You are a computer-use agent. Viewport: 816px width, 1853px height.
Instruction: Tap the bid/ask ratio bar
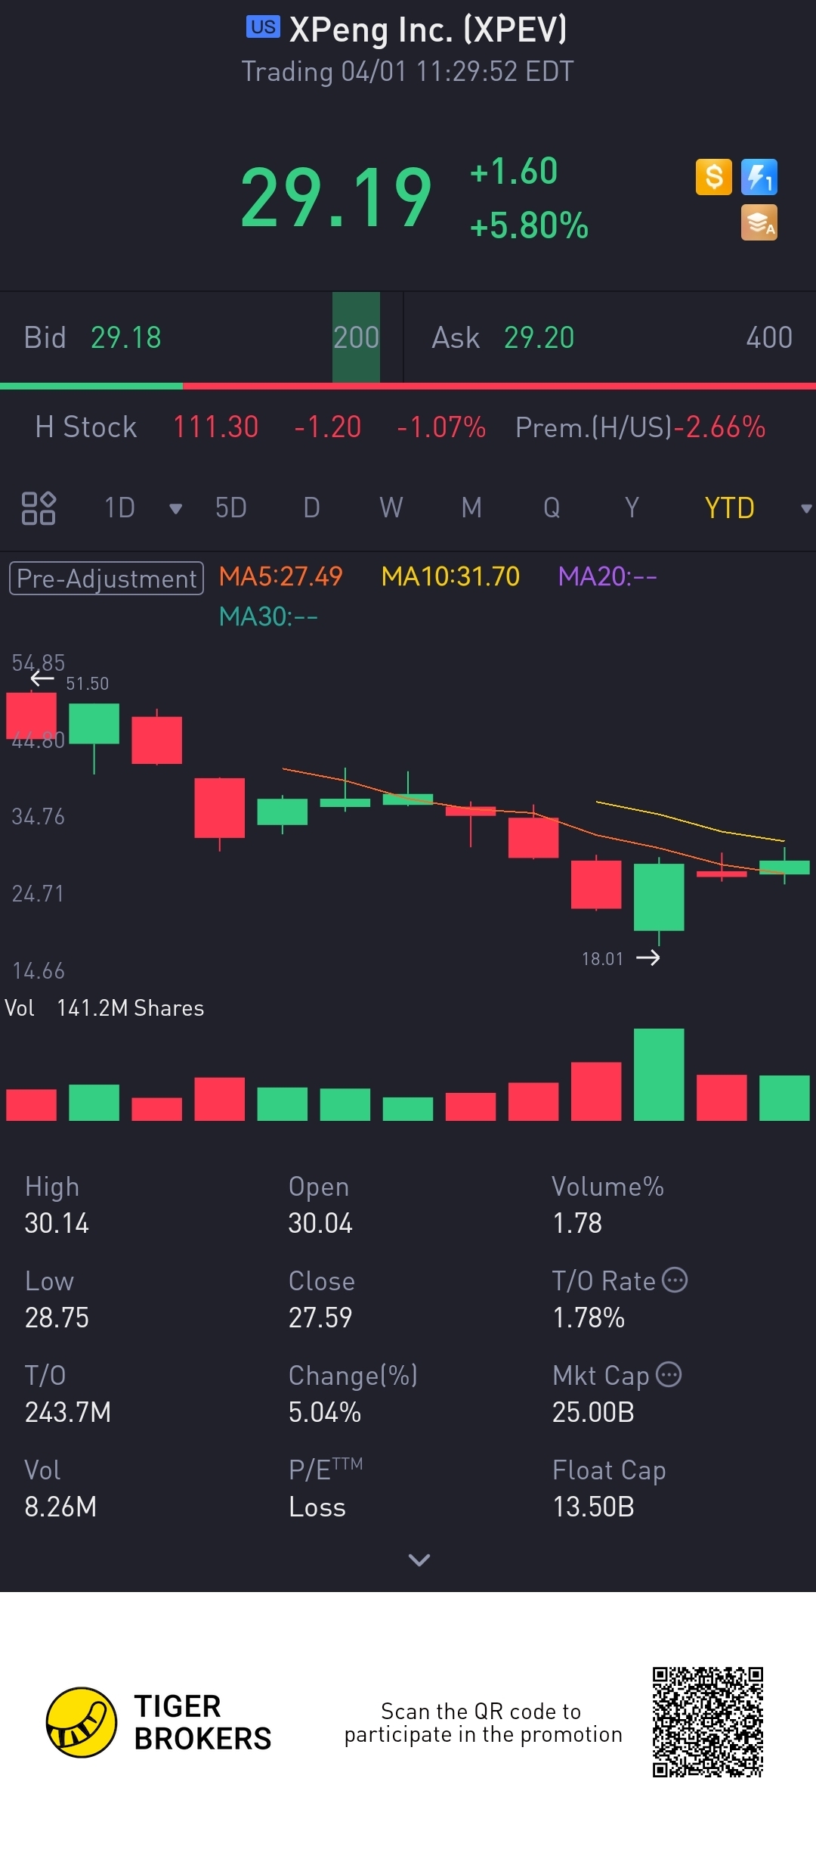tap(408, 386)
